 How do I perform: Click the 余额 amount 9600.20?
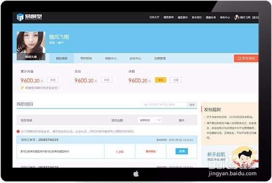point(138,81)
